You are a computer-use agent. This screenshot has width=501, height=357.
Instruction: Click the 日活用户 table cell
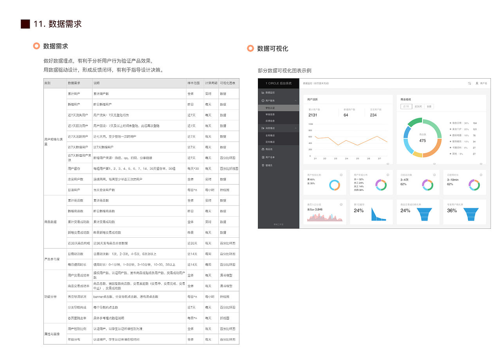pyautogui.click(x=79, y=190)
